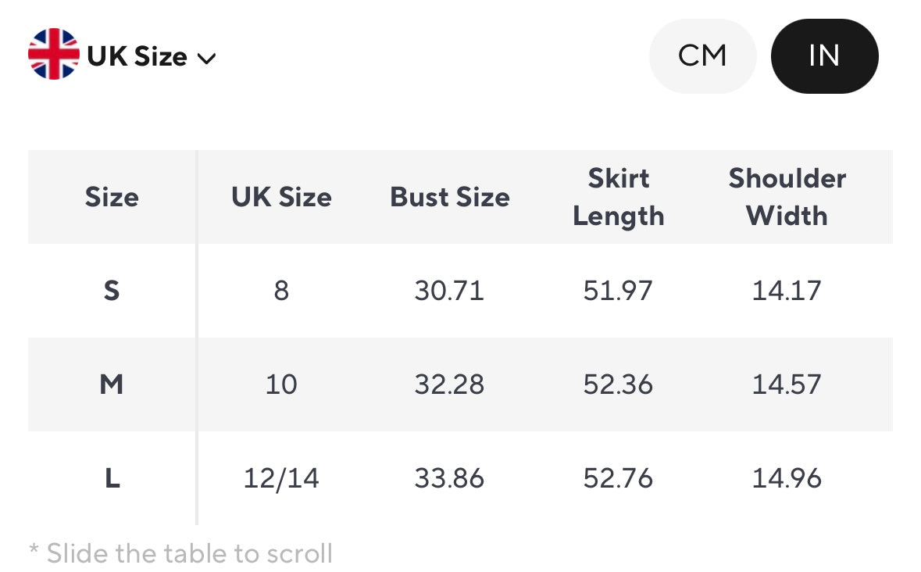The width and height of the screenshot is (921, 572).
Task: Click the UK flag icon
Action: (x=54, y=55)
